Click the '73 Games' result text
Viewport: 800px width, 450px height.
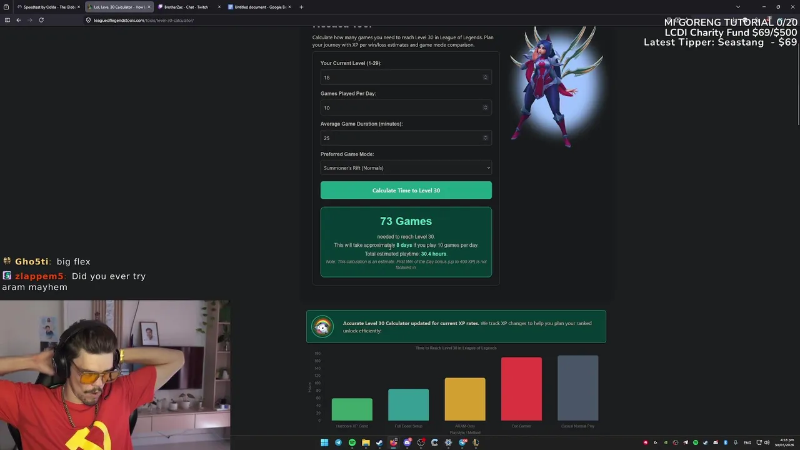(x=406, y=221)
